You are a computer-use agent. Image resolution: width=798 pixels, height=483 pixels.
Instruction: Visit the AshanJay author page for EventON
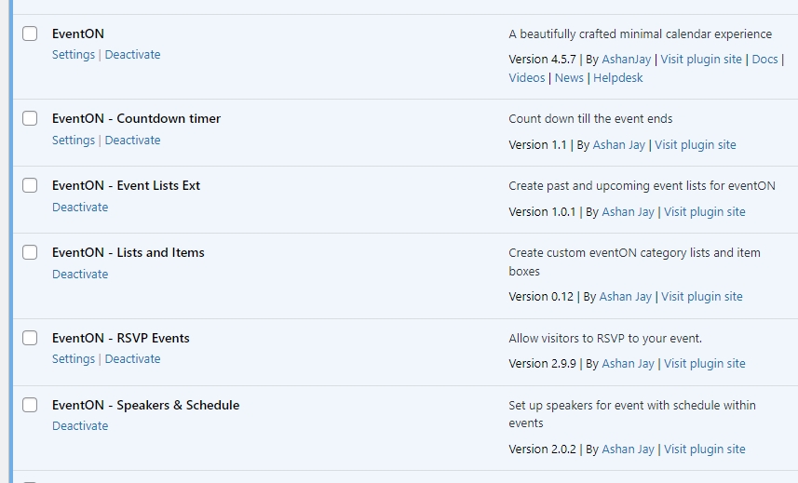626,59
